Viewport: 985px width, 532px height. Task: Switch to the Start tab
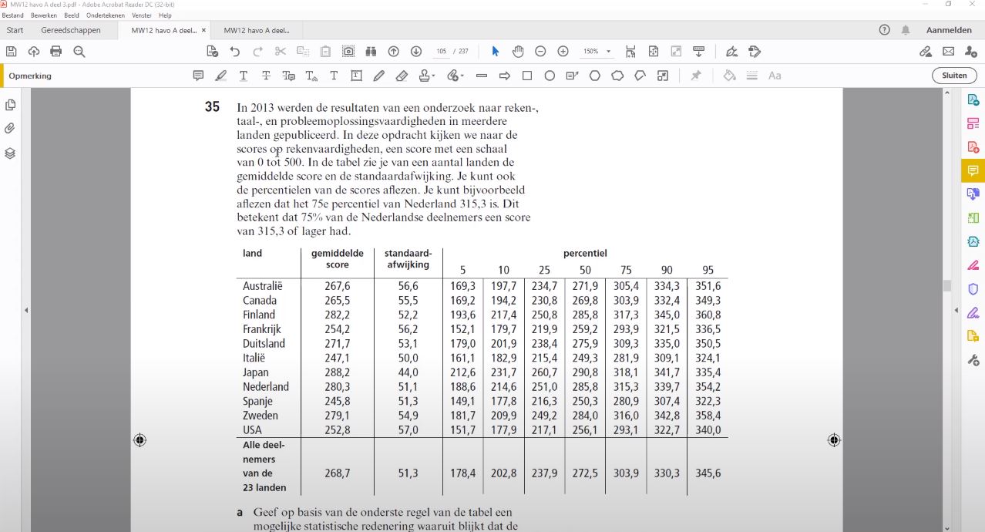pyautogui.click(x=15, y=30)
